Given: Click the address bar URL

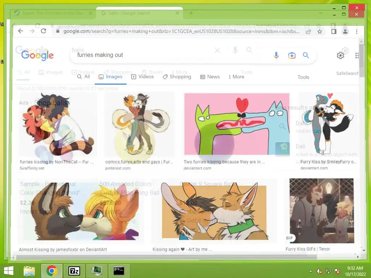Looking at the screenshot, I should click(181, 31).
